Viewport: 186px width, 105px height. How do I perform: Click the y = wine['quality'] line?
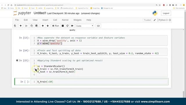pos(50,43)
